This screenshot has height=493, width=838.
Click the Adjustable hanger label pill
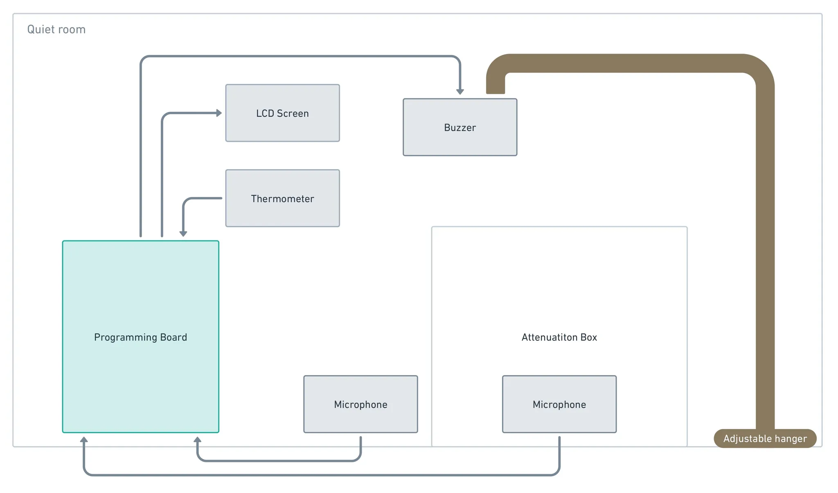click(x=765, y=439)
